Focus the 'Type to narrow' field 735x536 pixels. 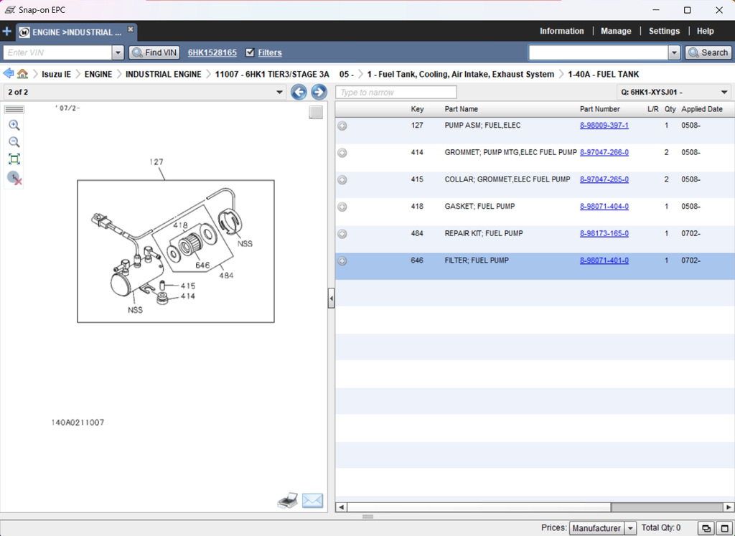396,93
